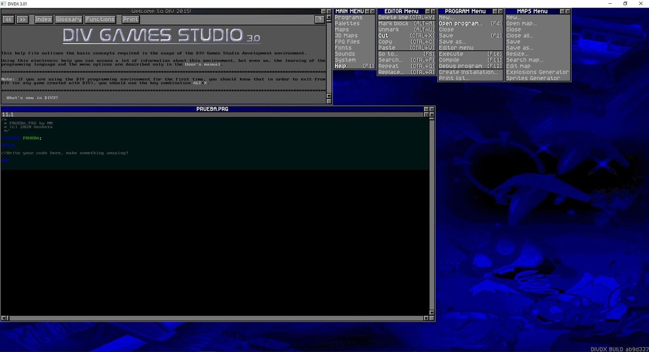Click the back arrow in help window toolbar
Image resolution: width=649 pixels, height=352 pixels.
coord(8,19)
